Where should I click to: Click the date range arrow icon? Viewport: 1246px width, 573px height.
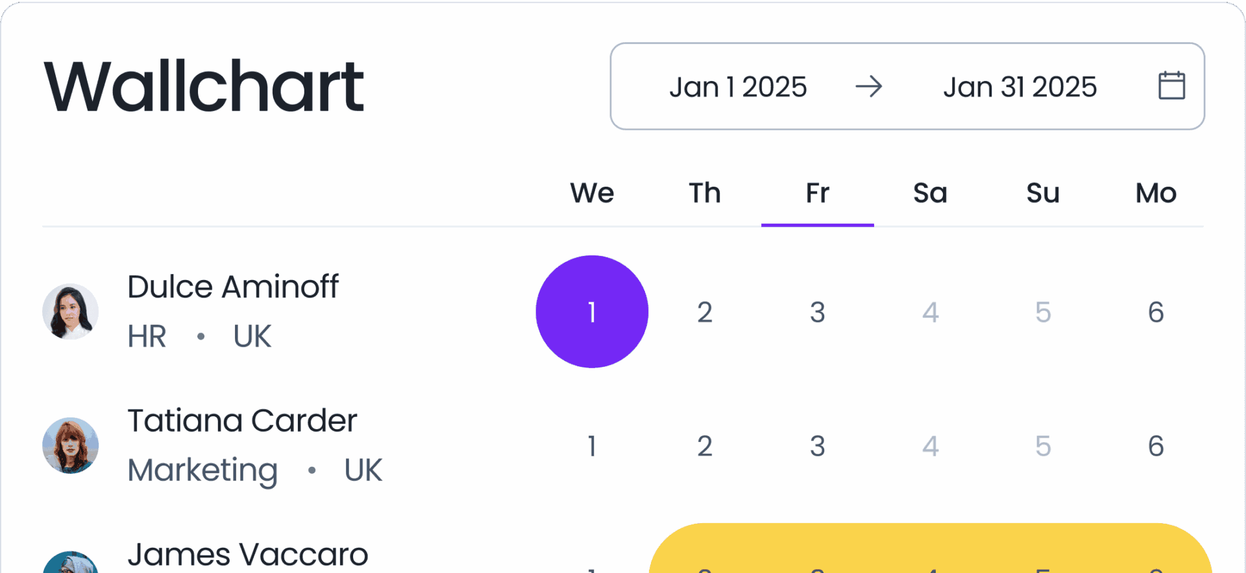[x=868, y=86]
